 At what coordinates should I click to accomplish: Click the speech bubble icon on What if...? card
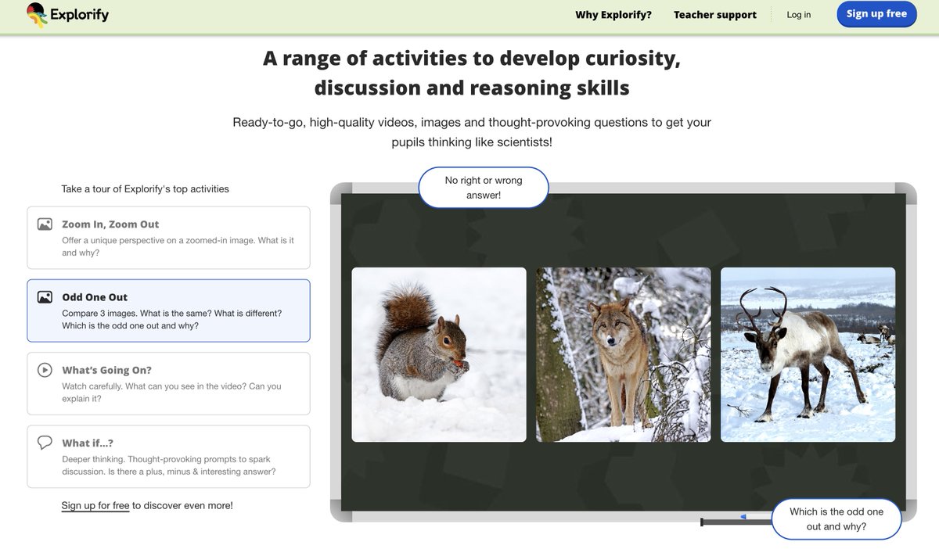pyautogui.click(x=45, y=442)
